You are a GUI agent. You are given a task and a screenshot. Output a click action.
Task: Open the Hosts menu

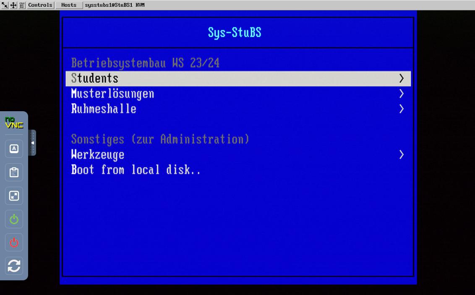tap(69, 5)
